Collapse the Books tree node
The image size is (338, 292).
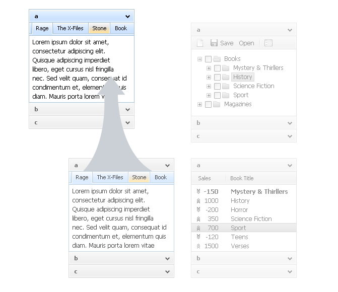pyautogui.click(x=200, y=59)
